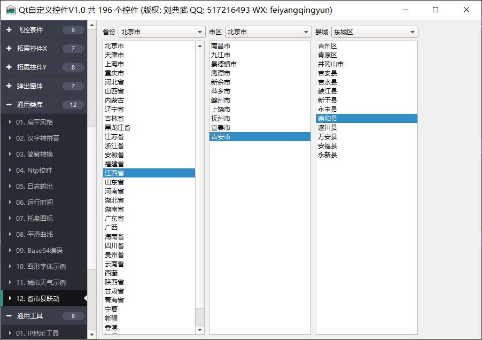Click the app icon in title bar
This screenshot has height=340, width=482.
(x=10, y=10)
